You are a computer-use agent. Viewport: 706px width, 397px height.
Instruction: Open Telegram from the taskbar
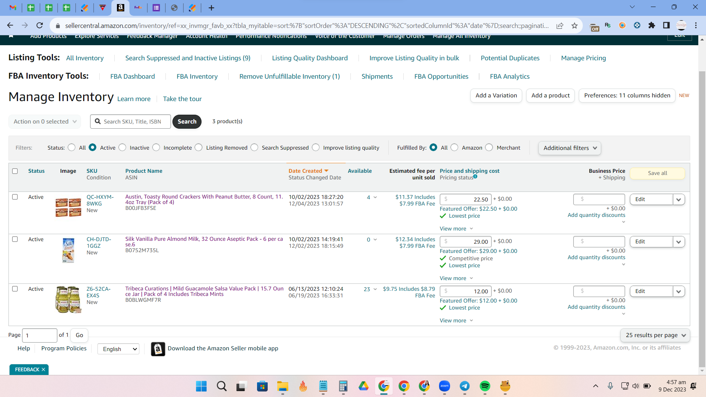pyautogui.click(x=465, y=386)
